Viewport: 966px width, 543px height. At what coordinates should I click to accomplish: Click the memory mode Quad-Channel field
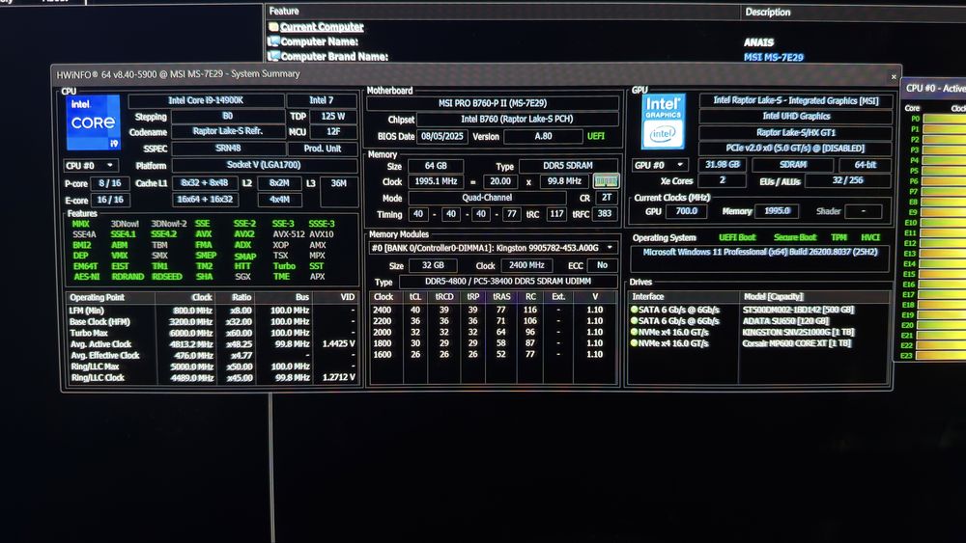(x=487, y=198)
